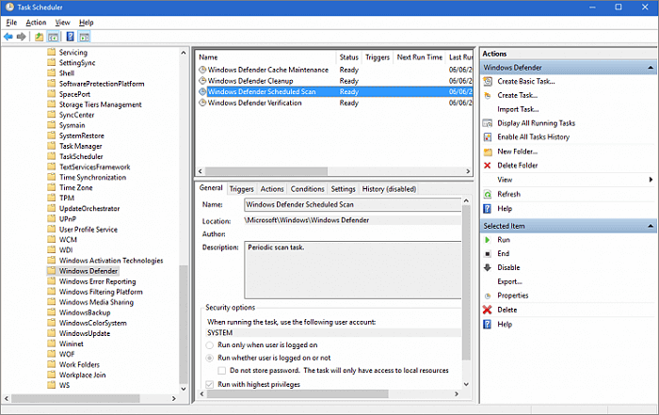Run the selected task with green arrow
The width and height of the screenshot is (659, 415).
(x=503, y=240)
